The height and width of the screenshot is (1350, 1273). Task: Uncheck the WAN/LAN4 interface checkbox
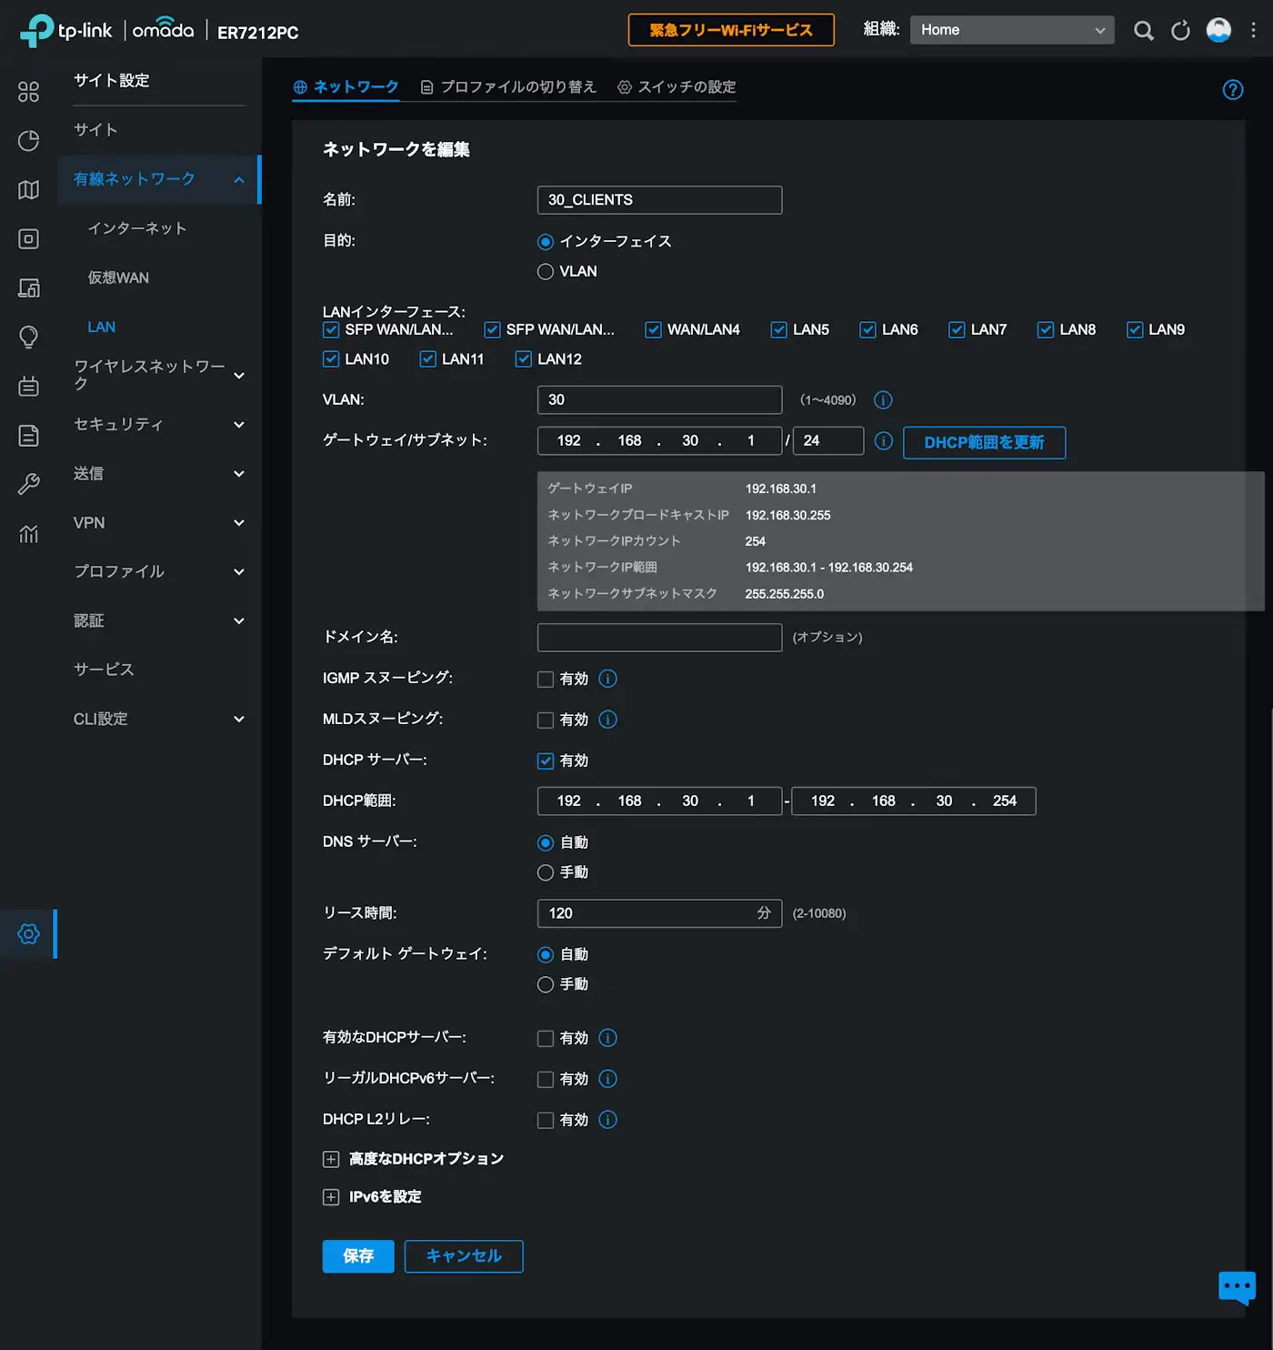653,329
